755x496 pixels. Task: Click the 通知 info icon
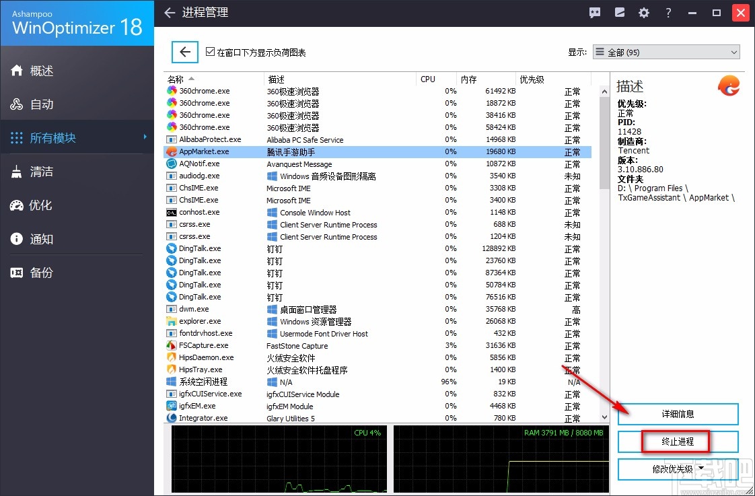(x=16, y=239)
